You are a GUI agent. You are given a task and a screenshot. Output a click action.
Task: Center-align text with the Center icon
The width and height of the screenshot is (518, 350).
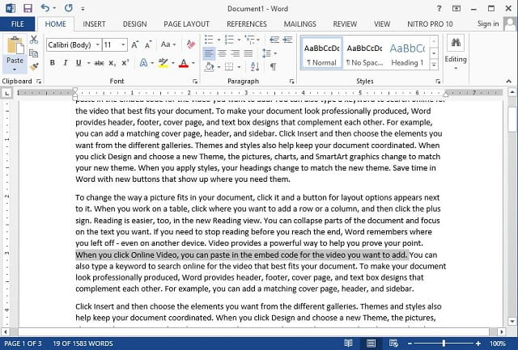[223, 54]
